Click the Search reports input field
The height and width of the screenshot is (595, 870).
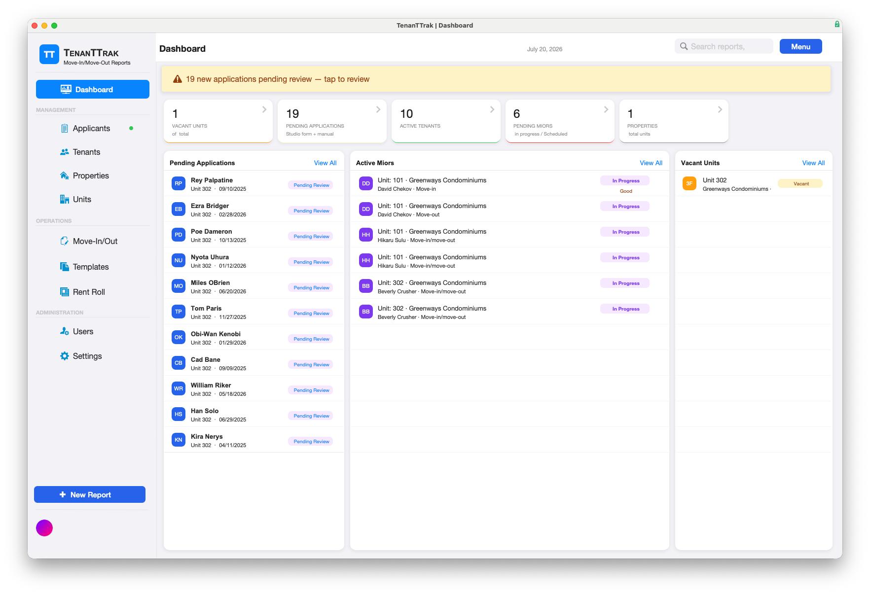724,46
